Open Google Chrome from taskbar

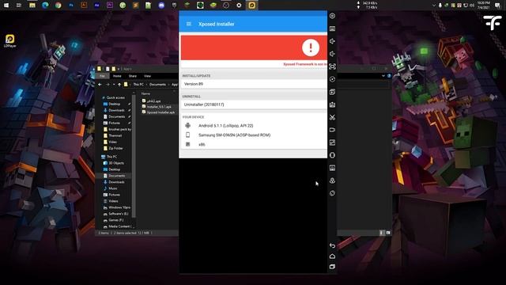click(58, 6)
